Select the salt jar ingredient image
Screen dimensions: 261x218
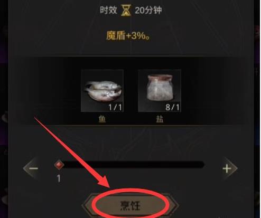(160, 91)
